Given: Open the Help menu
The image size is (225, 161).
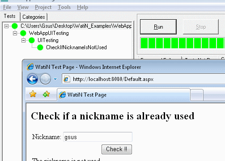Looking at the screenshot, I should (82, 7).
